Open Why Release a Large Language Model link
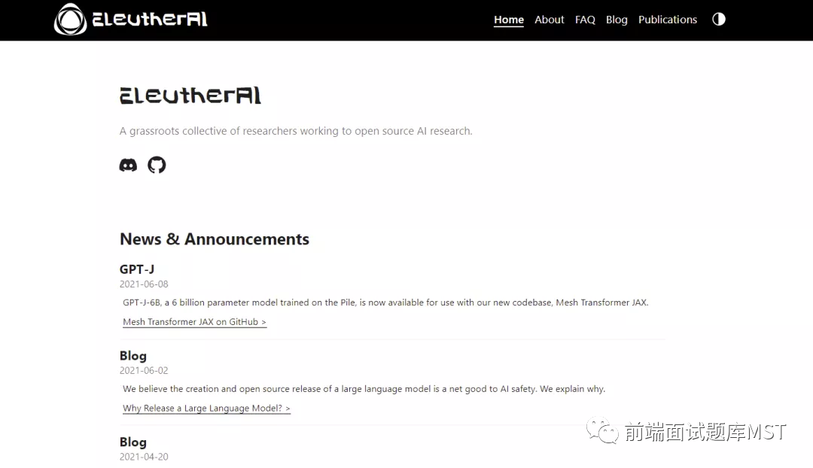 [x=206, y=409]
